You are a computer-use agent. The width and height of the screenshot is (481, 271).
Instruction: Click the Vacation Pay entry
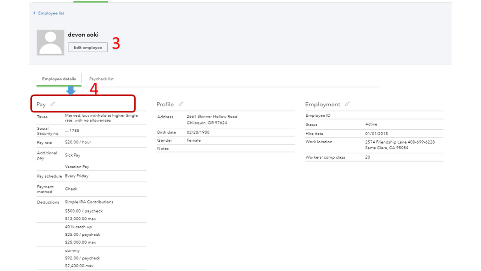pos(77,167)
